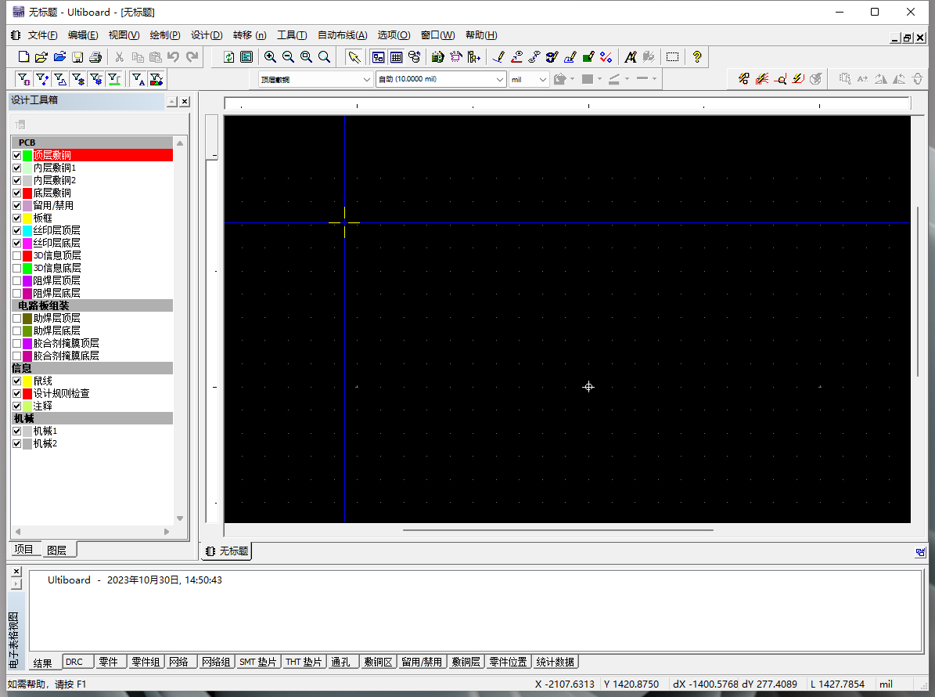Screen dimensions: 935x697
Task: Switch to the 项目 tab
Action: [24, 550]
